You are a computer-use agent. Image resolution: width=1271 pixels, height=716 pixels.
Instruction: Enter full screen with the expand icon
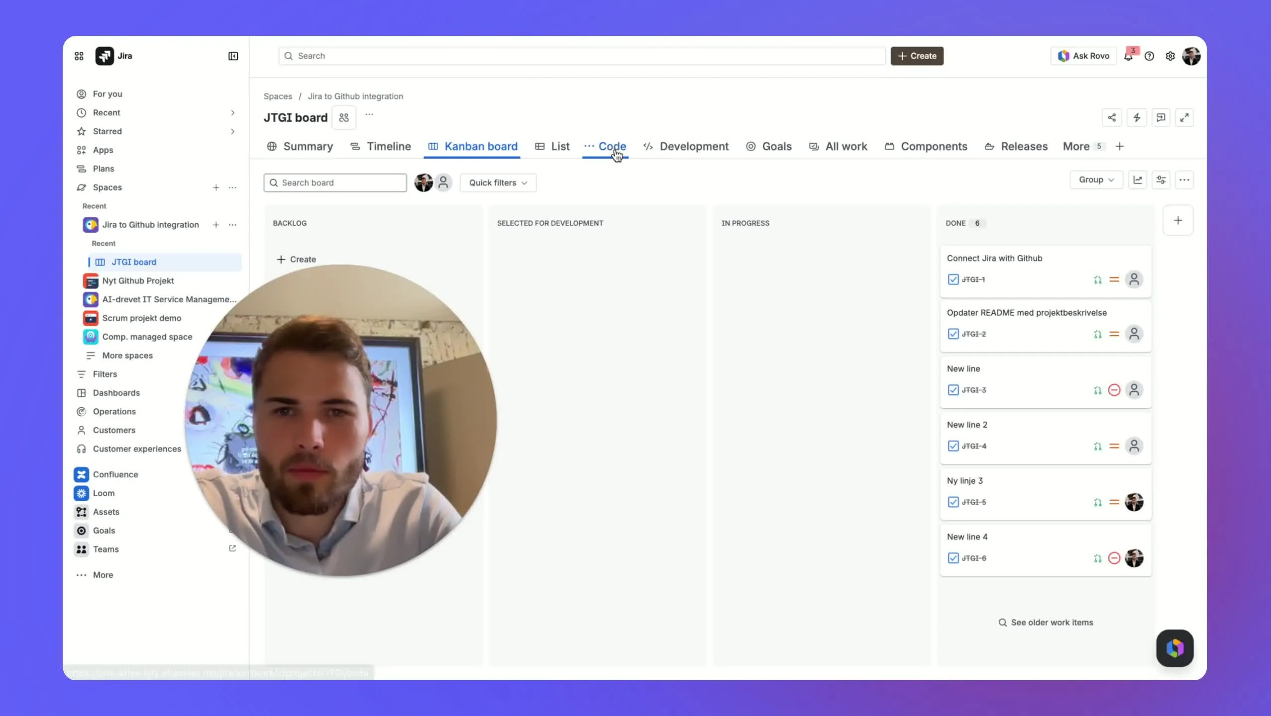[1184, 117]
